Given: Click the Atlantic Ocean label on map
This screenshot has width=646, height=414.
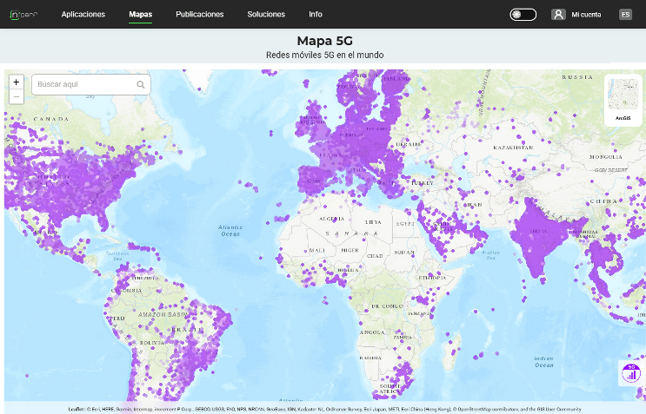Looking at the screenshot, I should click(230, 230).
